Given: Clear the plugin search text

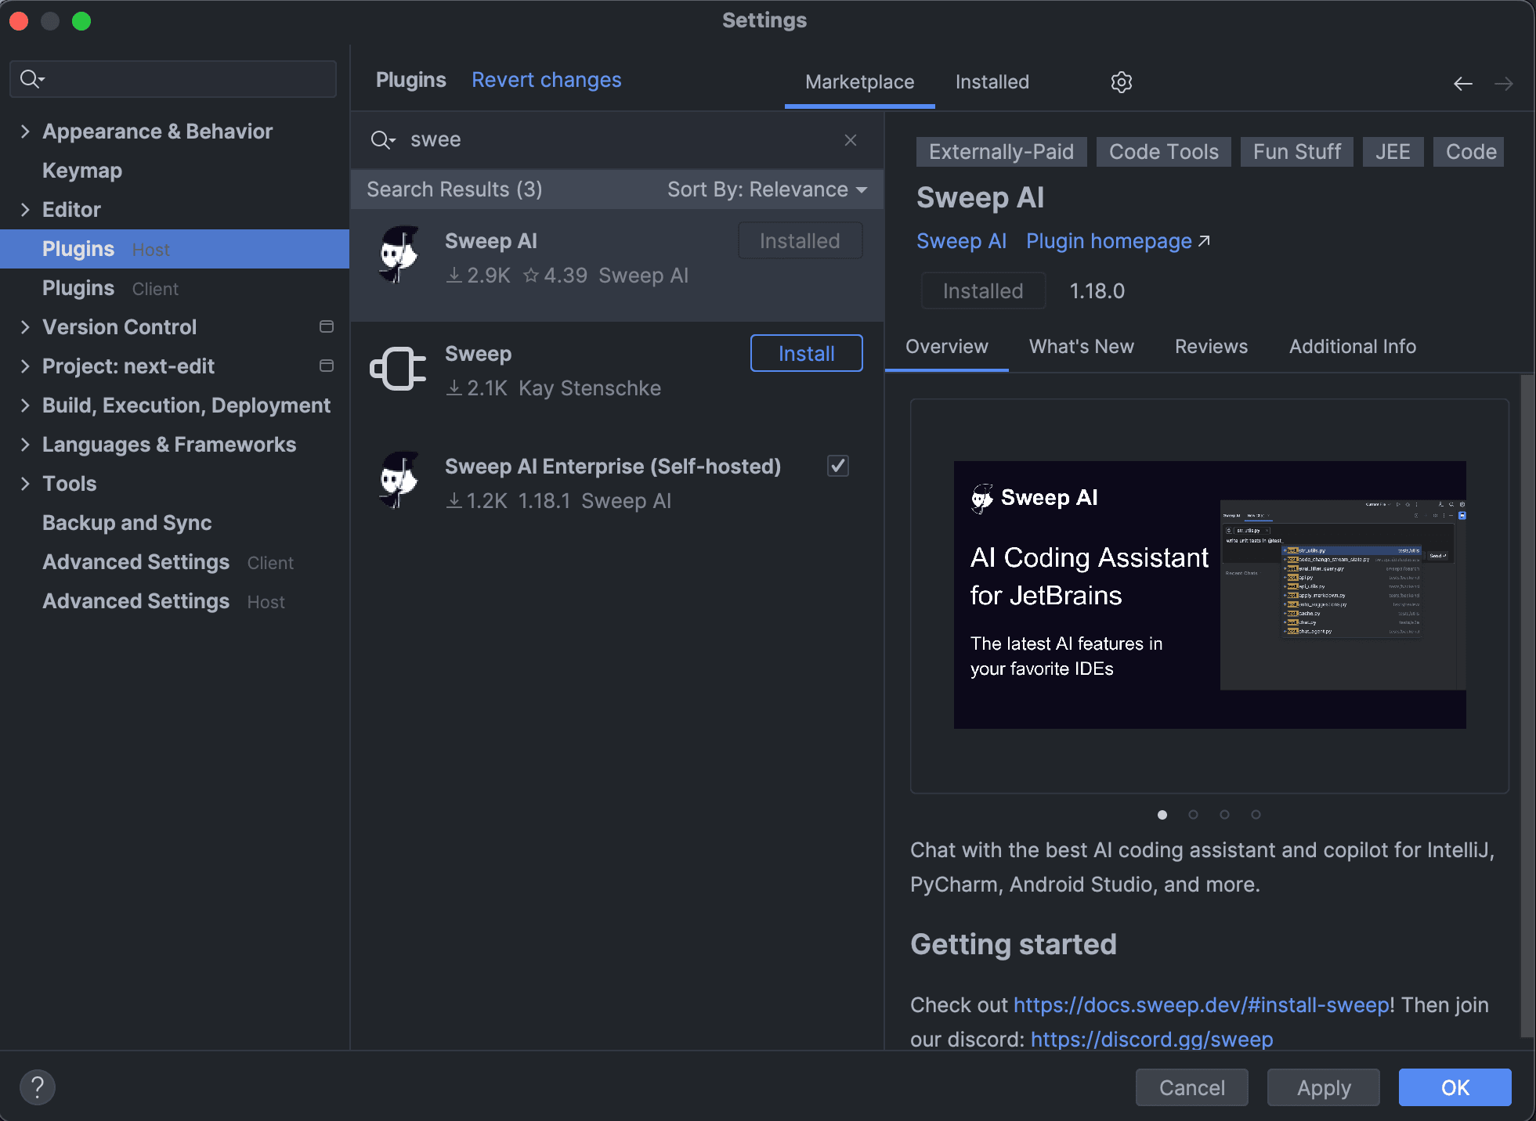Looking at the screenshot, I should coord(851,140).
